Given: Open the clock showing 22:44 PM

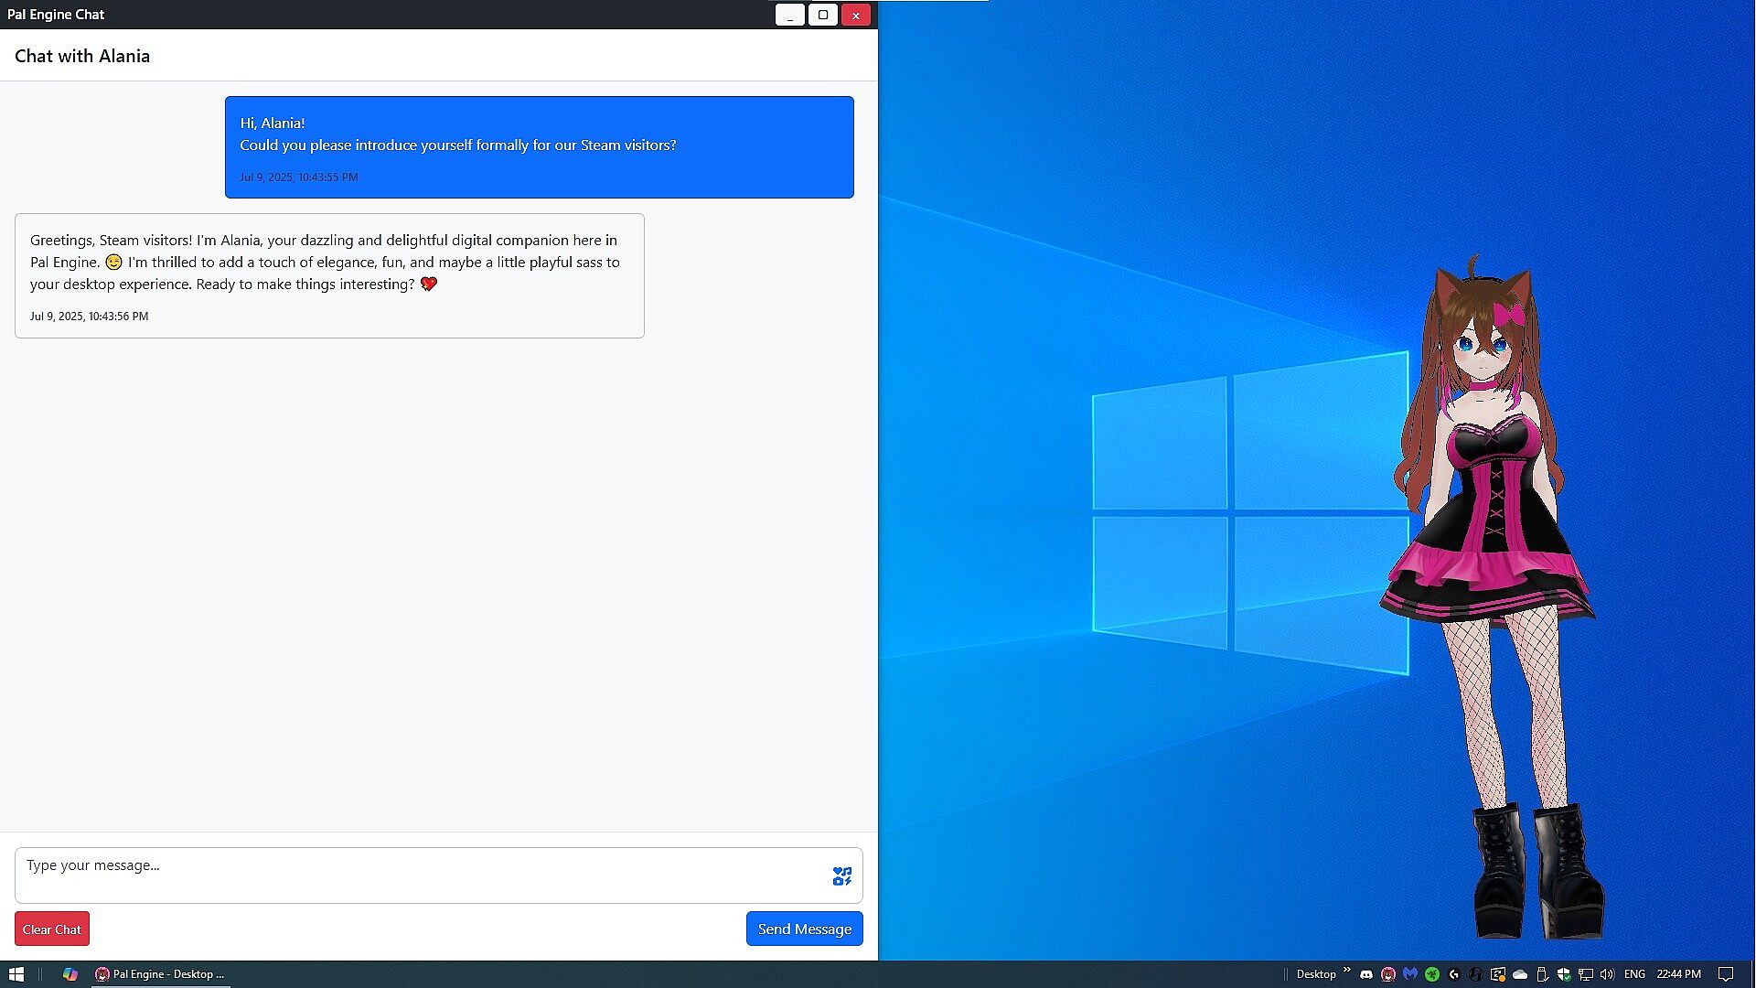Looking at the screenshot, I should click(1678, 974).
